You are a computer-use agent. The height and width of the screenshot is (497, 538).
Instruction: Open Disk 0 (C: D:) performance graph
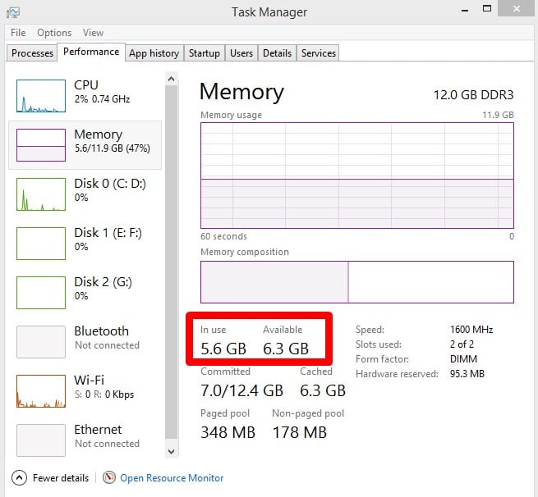coord(41,194)
